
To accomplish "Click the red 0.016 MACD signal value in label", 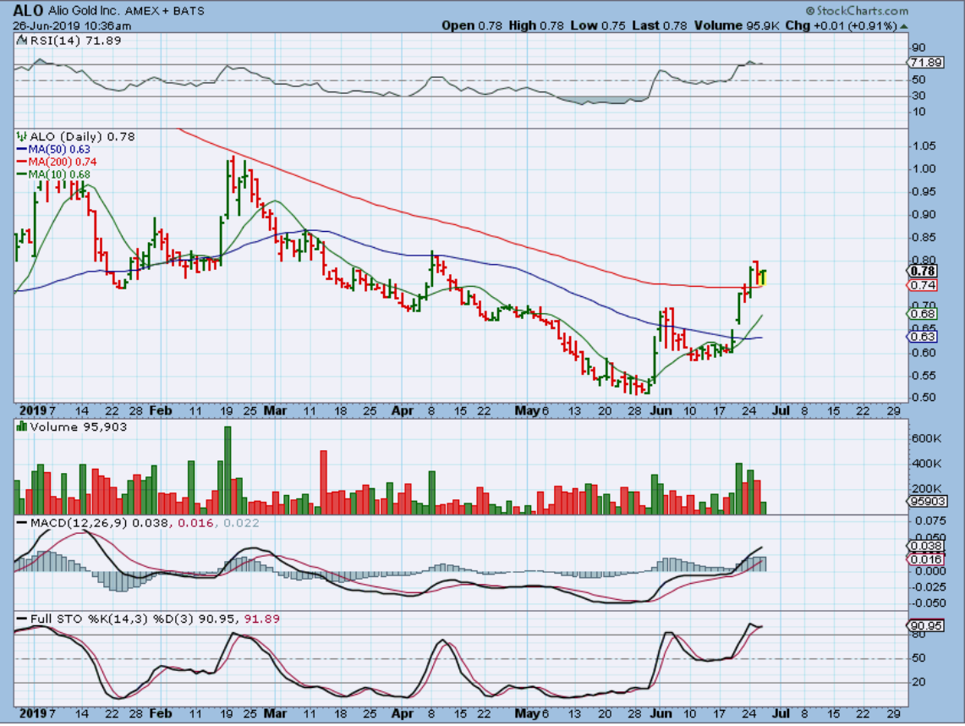I will [195, 523].
